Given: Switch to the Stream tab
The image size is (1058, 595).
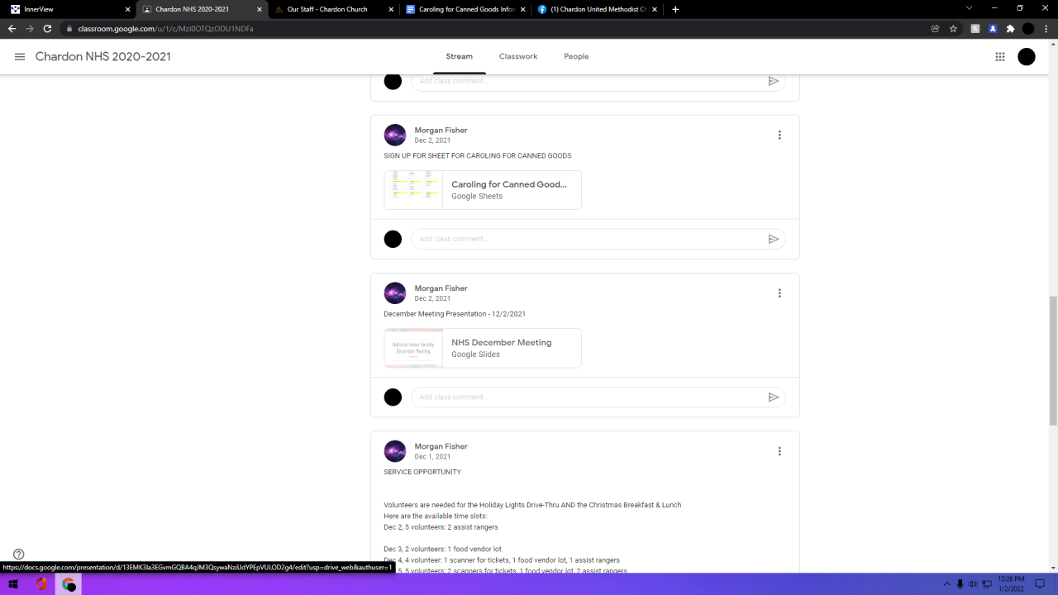Looking at the screenshot, I should tap(460, 57).
